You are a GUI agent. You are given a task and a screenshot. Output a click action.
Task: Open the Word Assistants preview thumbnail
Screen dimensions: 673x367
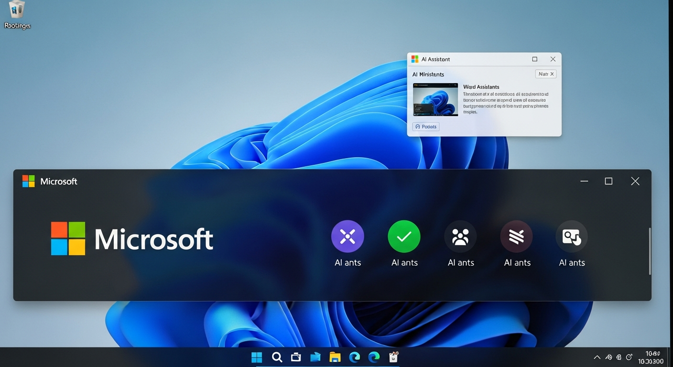435,99
